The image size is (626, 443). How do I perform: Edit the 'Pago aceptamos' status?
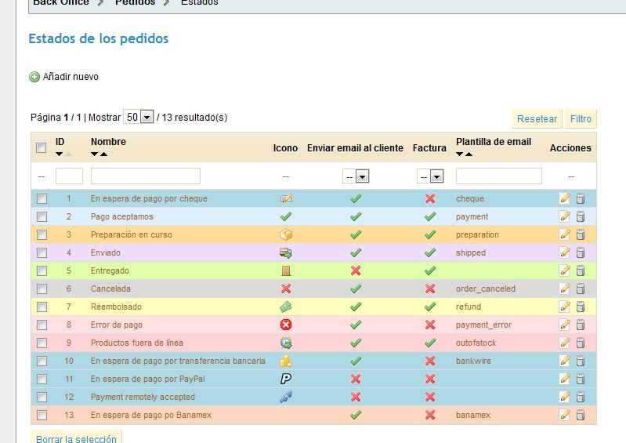(565, 216)
